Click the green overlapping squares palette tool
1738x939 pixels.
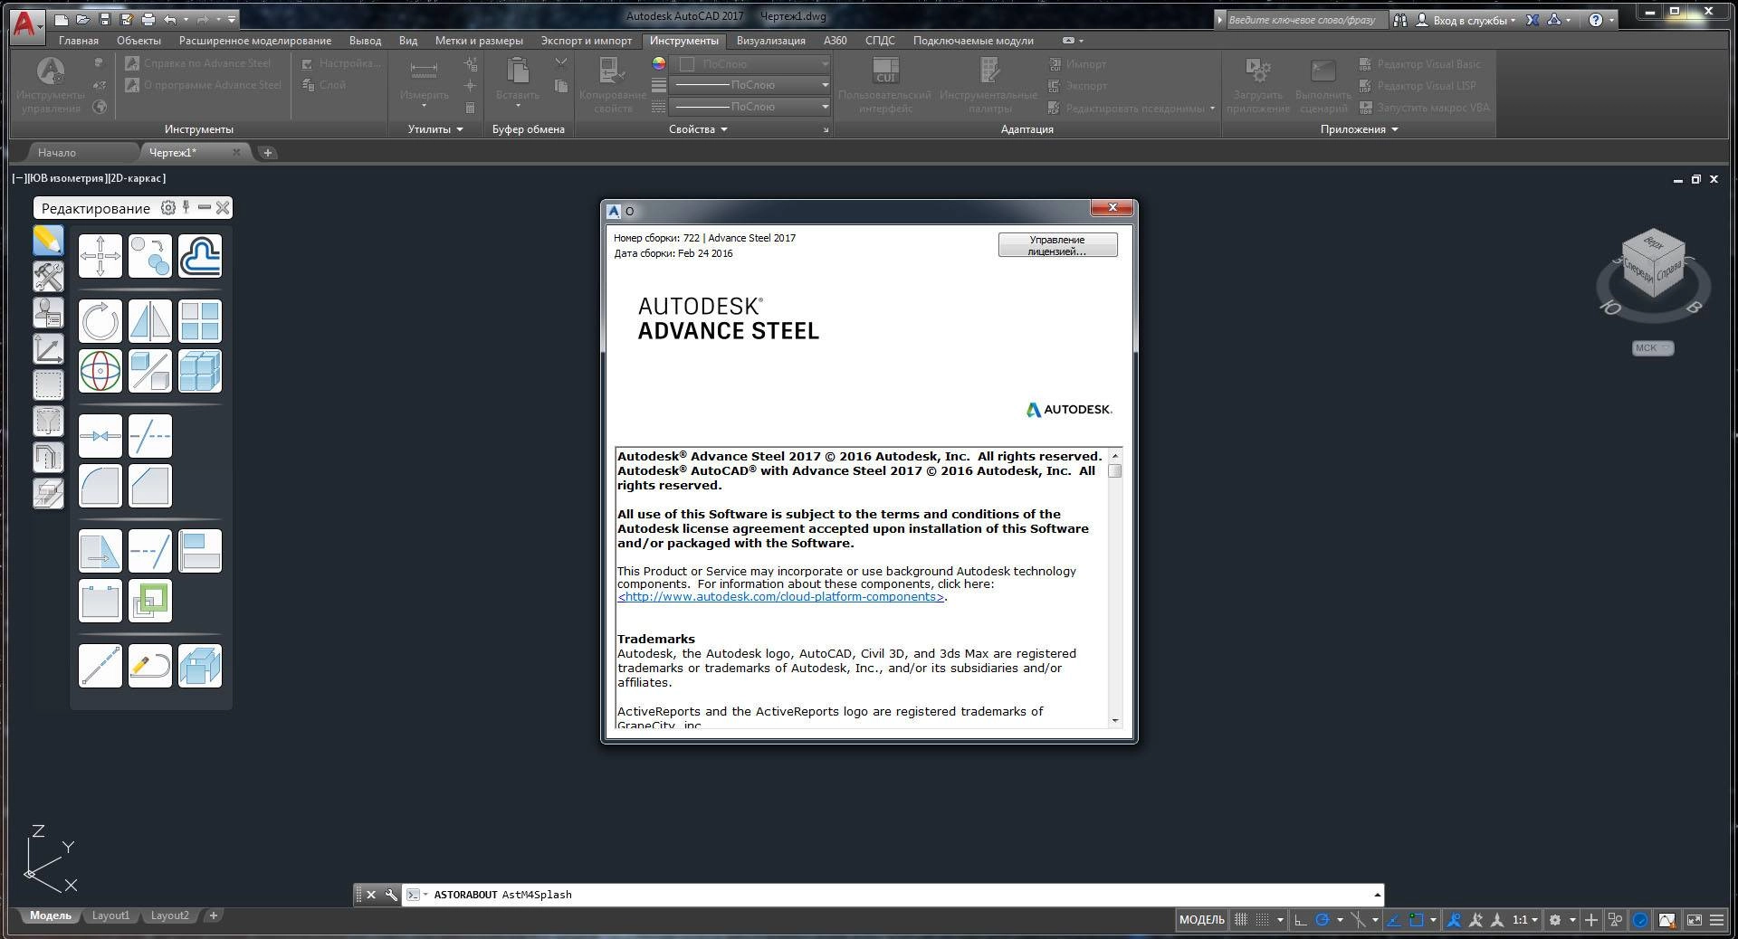[150, 601]
